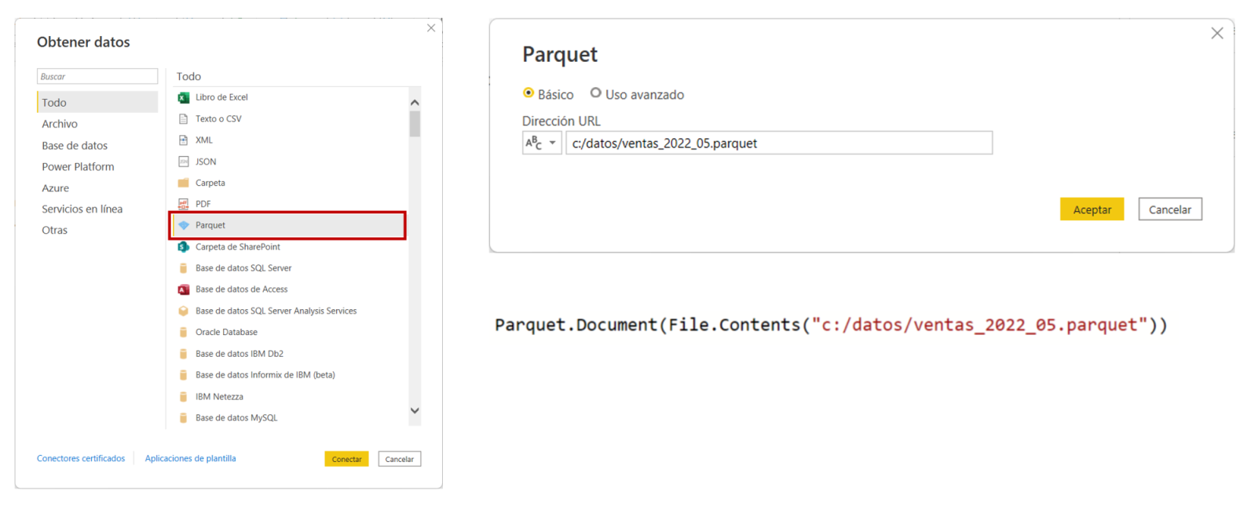This screenshot has width=1247, height=506.
Task: Select the Libro de Excel connector icon
Action: (221, 97)
